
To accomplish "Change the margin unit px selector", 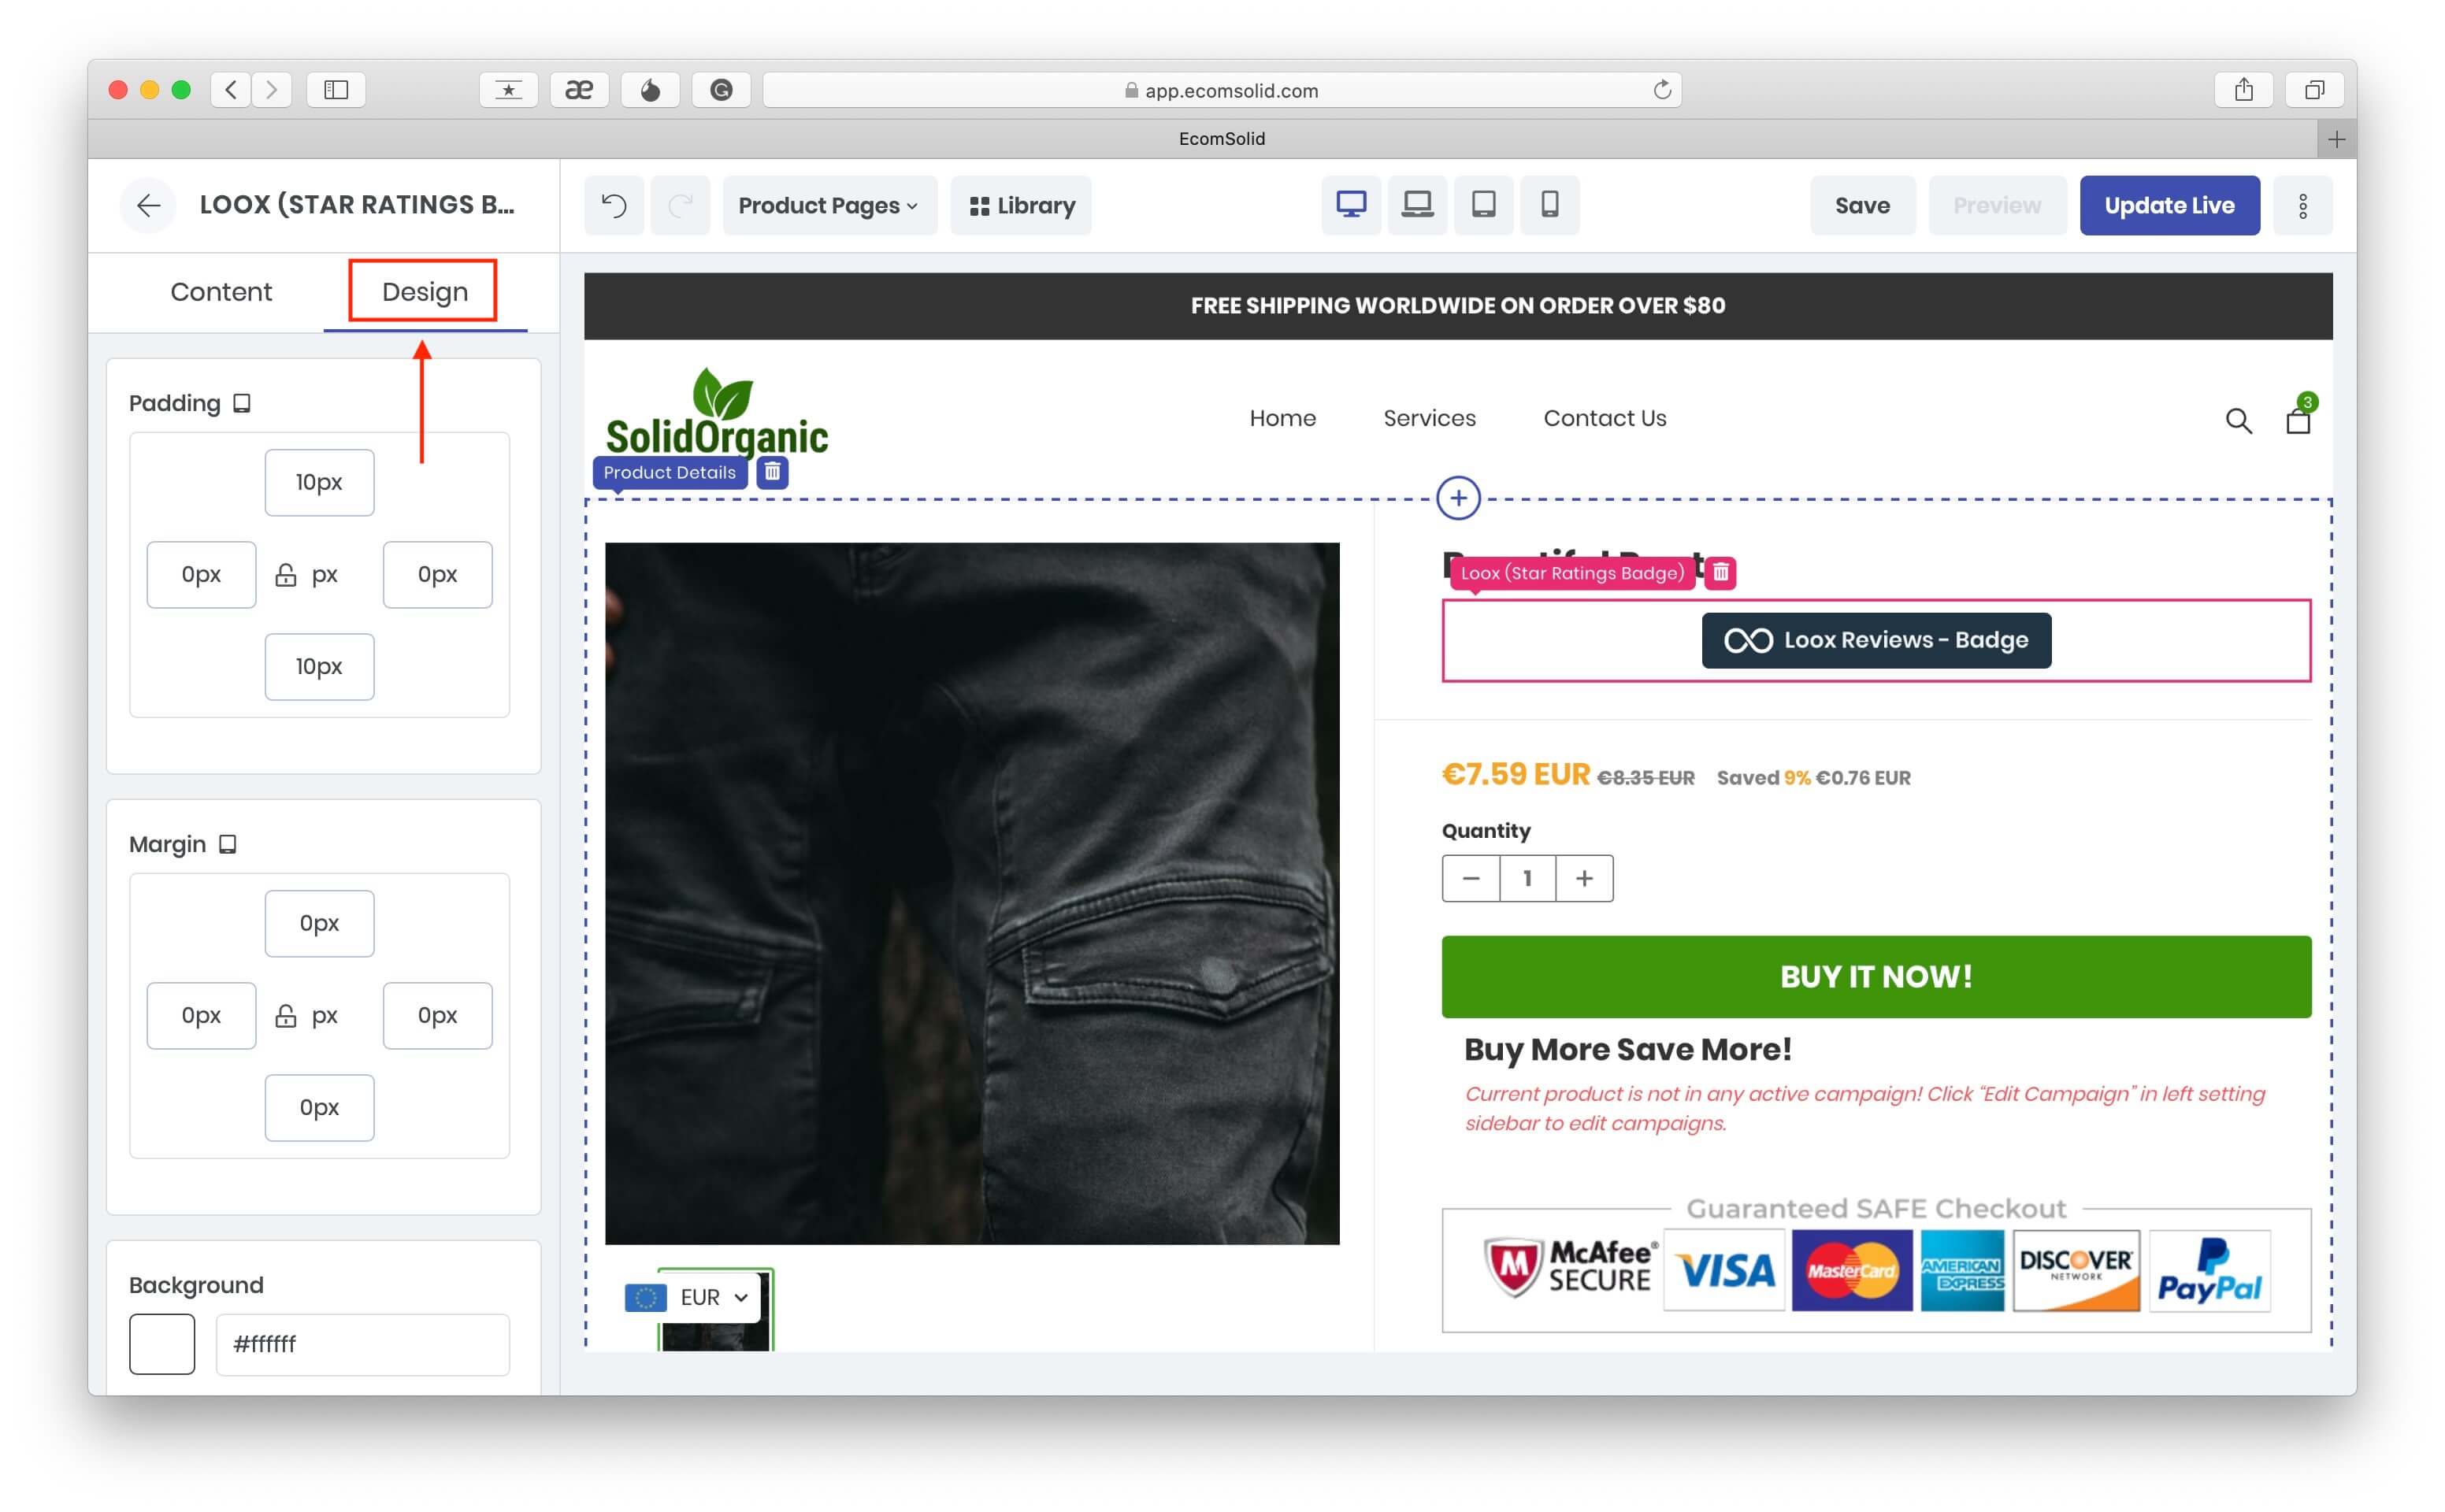I will coord(325,1015).
